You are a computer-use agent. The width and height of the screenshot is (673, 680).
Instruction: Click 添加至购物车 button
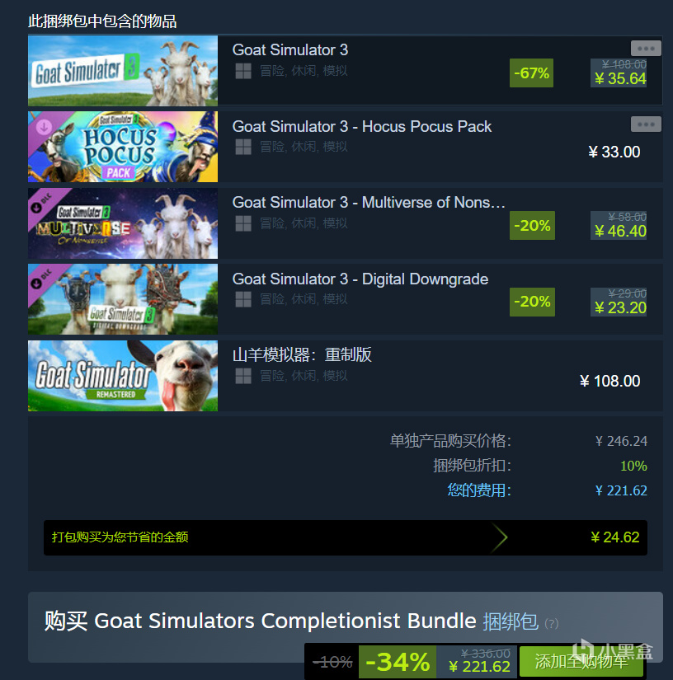581,661
